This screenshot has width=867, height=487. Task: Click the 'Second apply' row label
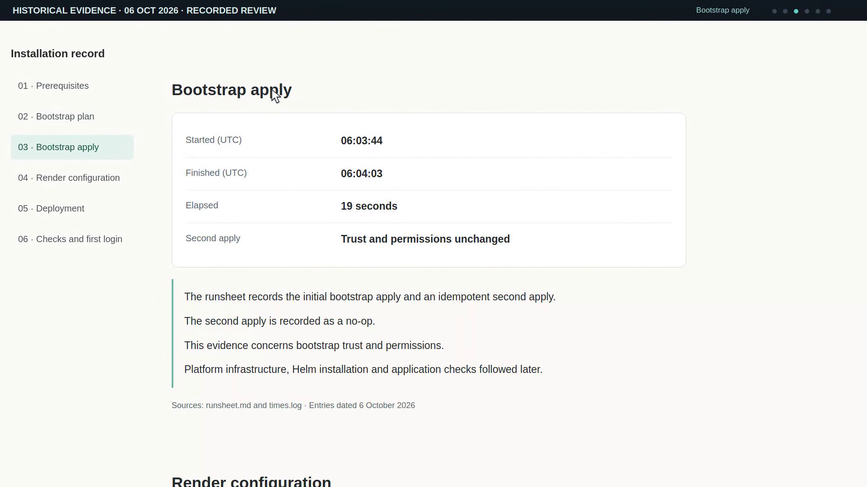213,238
